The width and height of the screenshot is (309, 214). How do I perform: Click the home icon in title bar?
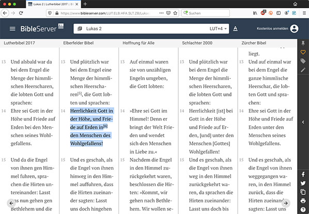click(295, 4)
